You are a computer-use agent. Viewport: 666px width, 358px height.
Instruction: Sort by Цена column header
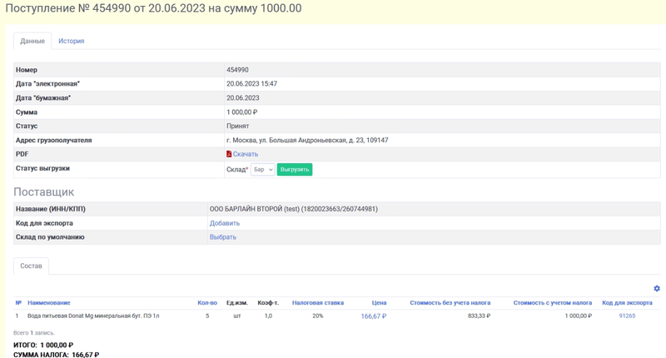point(379,303)
